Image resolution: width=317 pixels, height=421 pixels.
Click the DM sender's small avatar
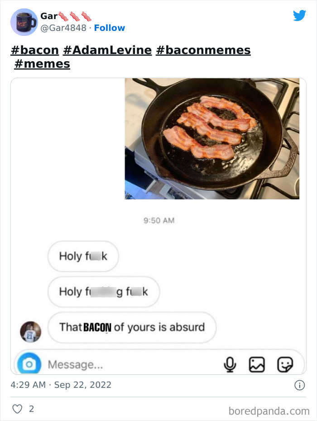click(30, 331)
